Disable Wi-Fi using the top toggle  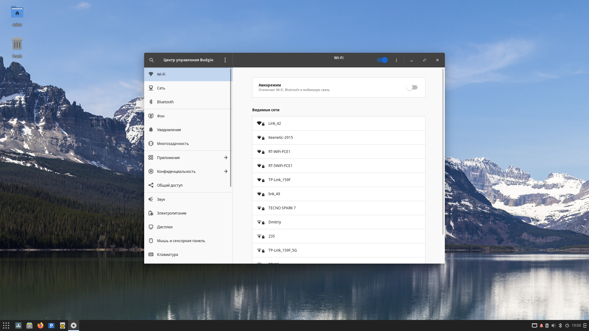coord(383,60)
